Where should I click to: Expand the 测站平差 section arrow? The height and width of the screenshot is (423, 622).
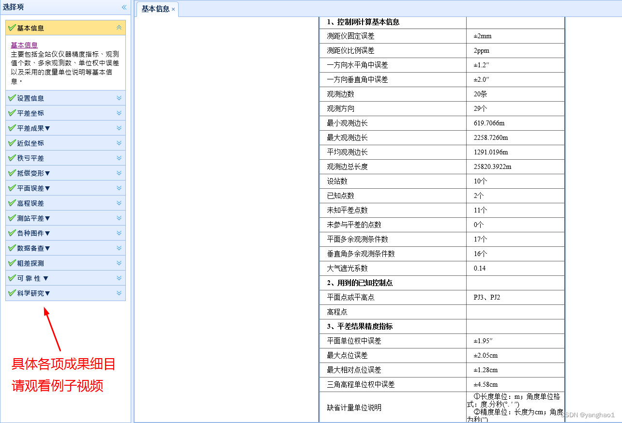pyautogui.click(x=119, y=218)
